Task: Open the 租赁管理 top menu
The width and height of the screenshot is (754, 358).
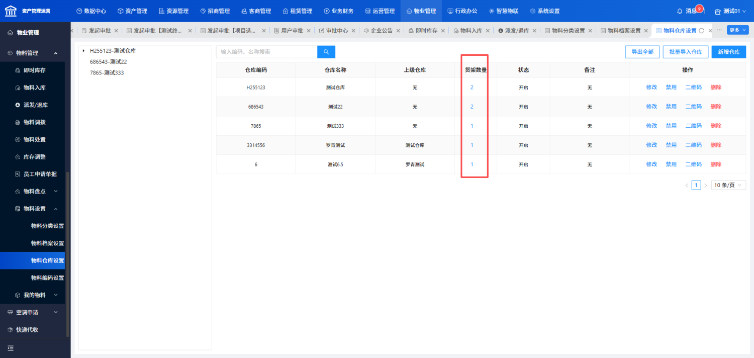Action: tap(297, 11)
